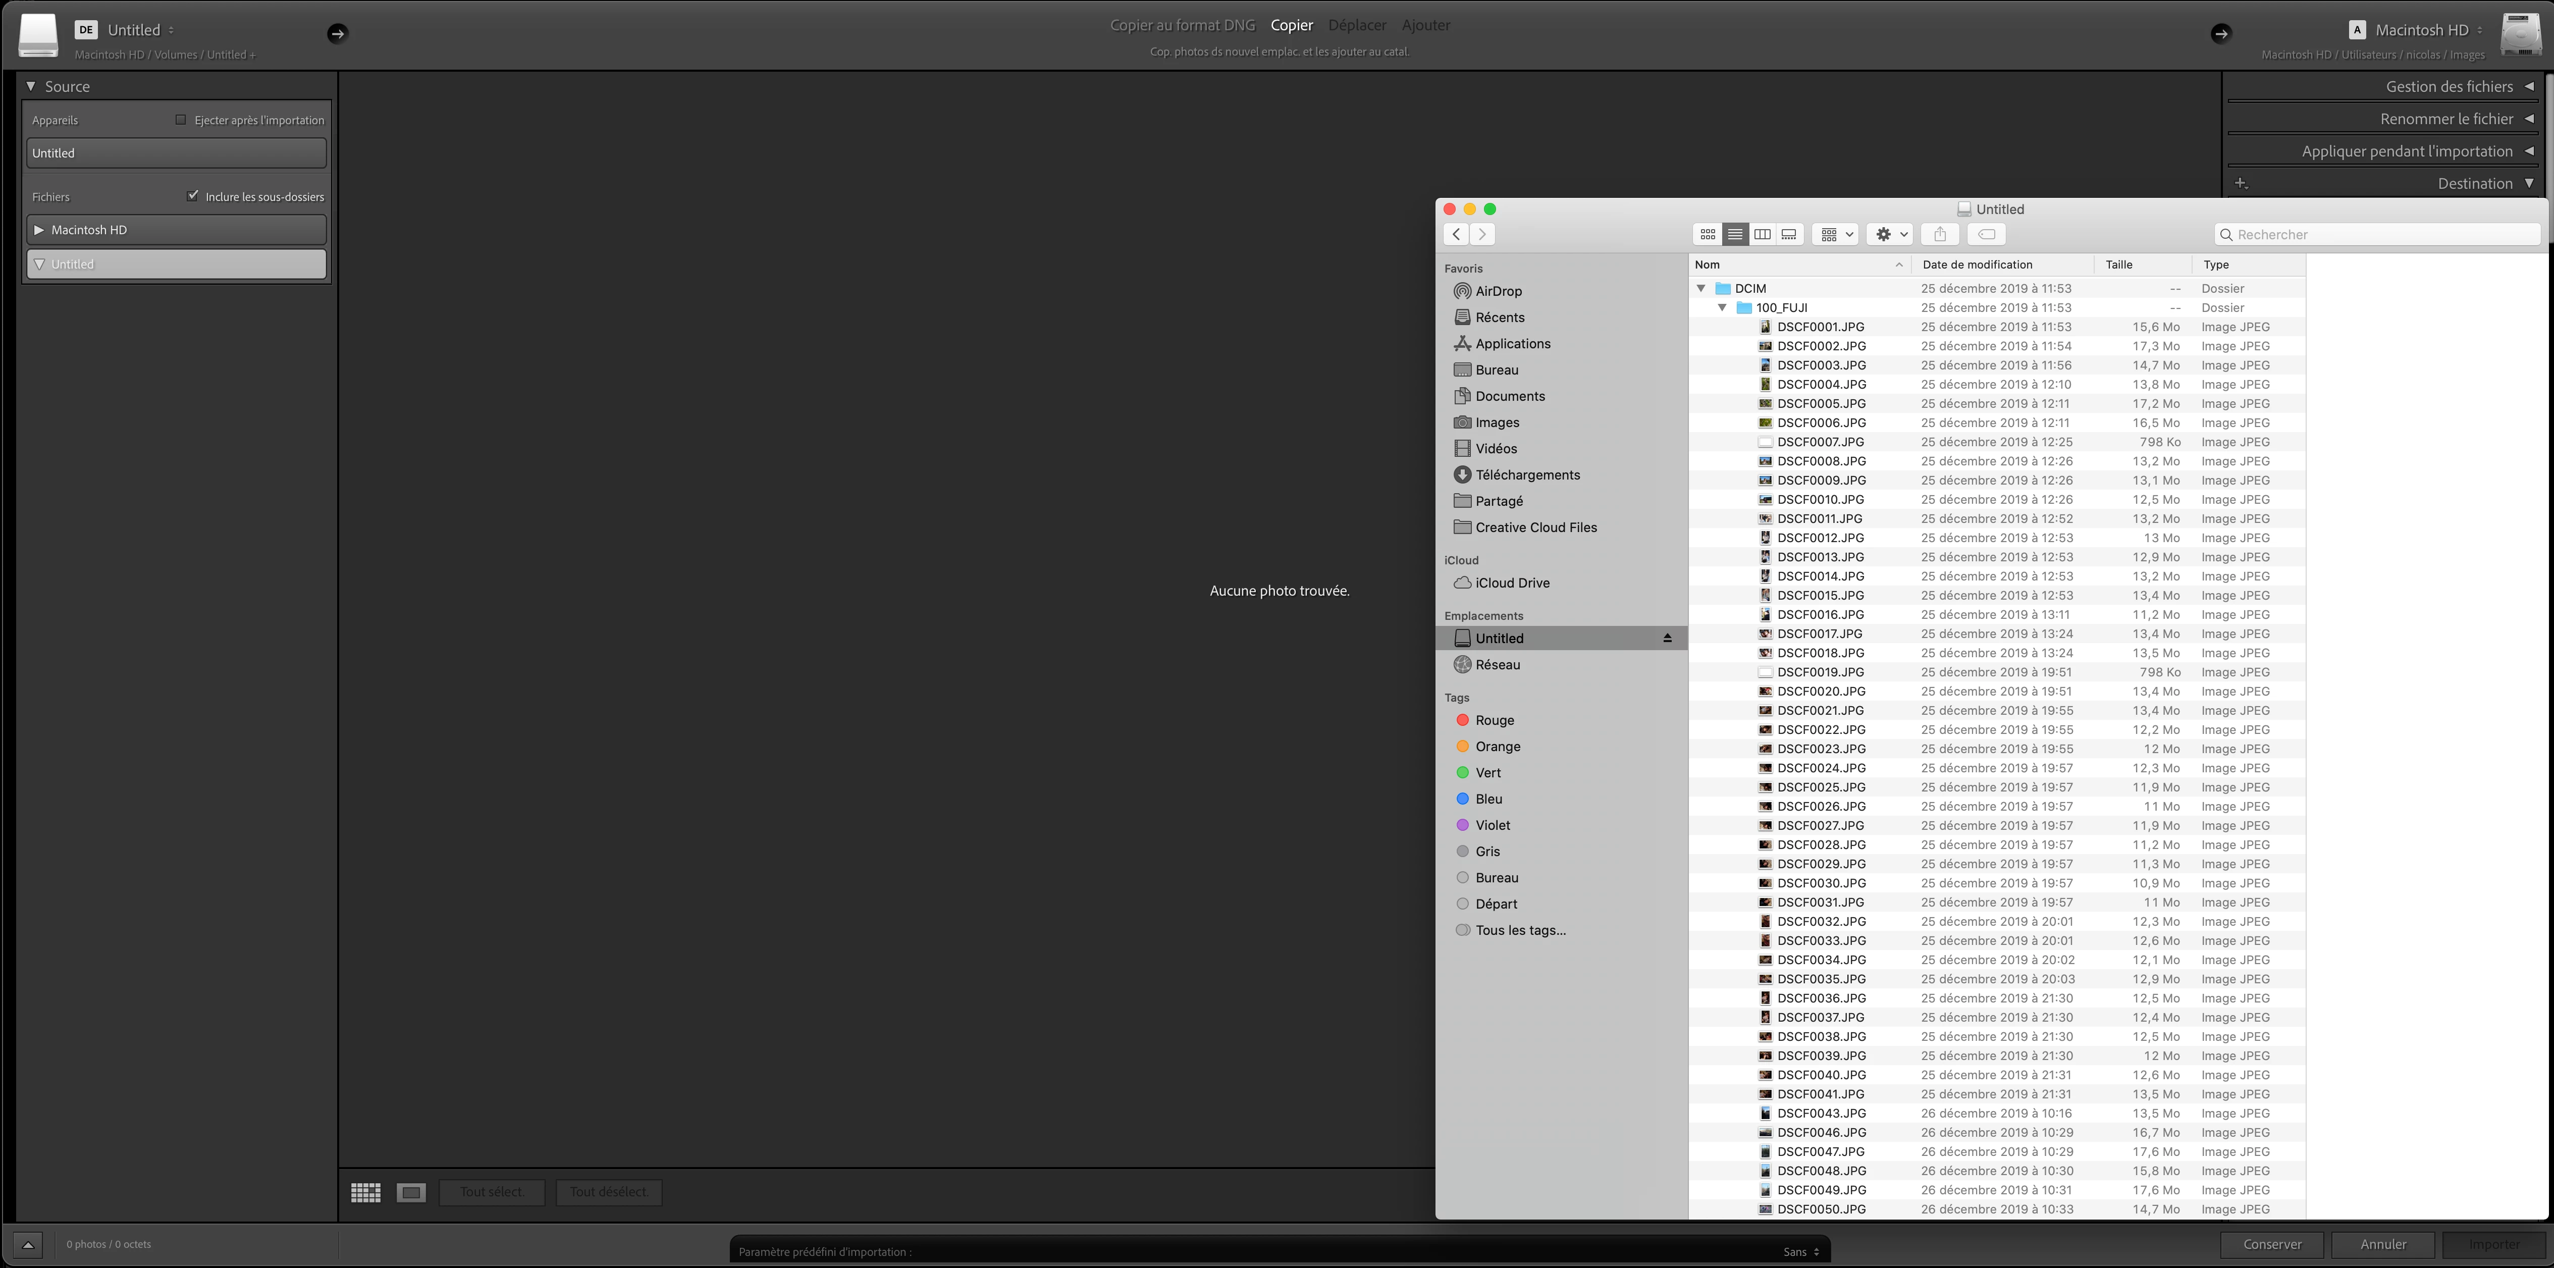Expand Macintosh HD in source files
The width and height of the screenshot is (2554, 1268).
point(39,230)
